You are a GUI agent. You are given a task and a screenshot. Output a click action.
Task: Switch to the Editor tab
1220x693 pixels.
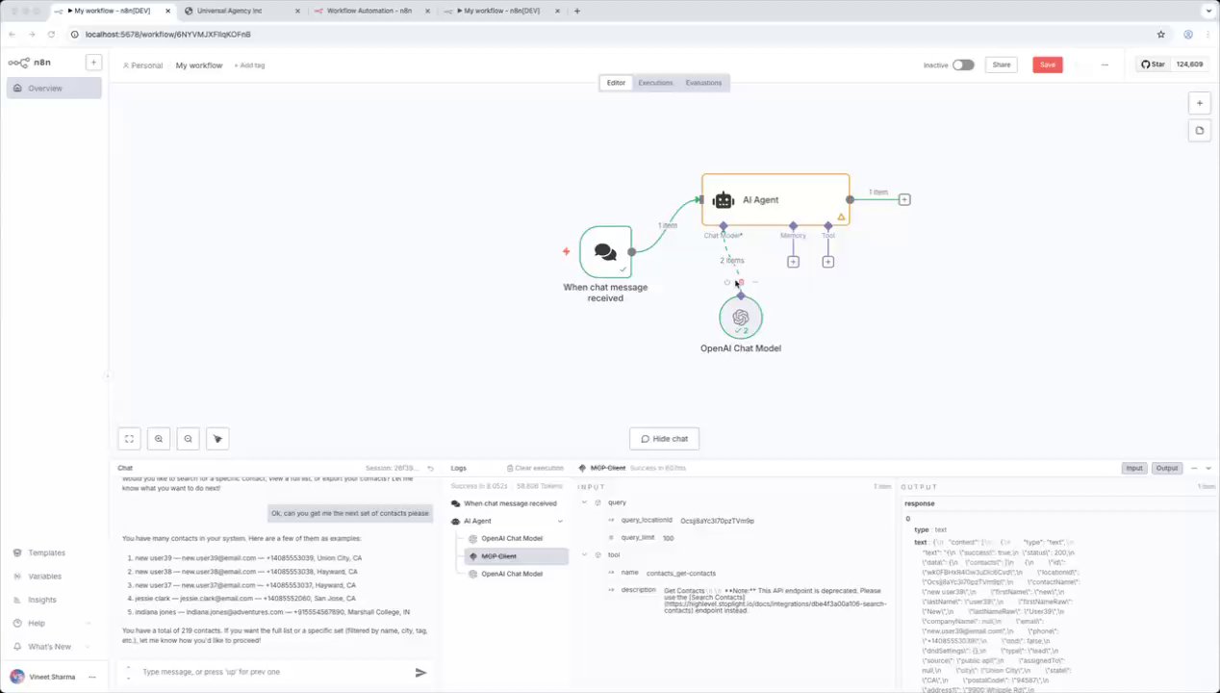pyautogui.click(x=616, y=83)
